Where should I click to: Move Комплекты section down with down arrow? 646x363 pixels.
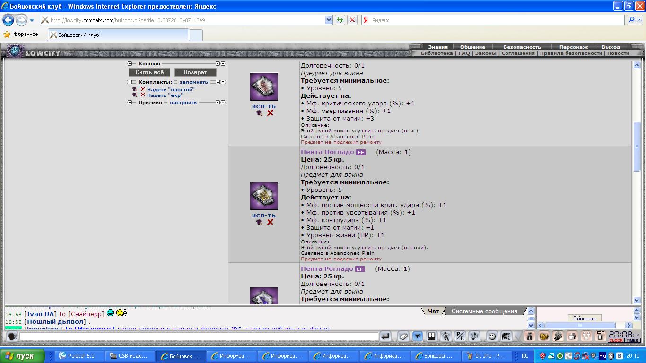pos(223,82)
